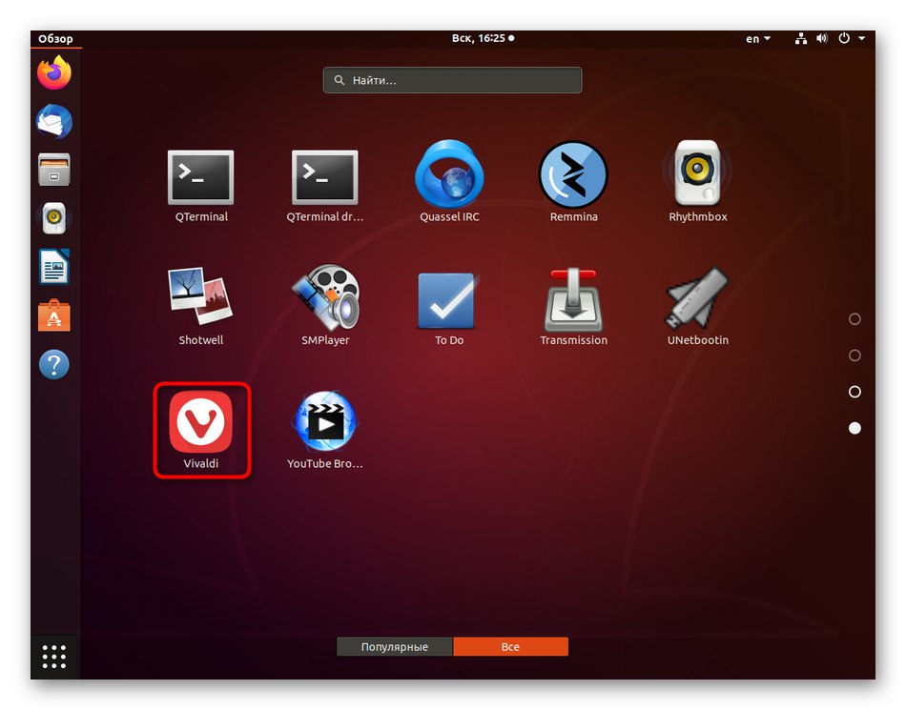Image resolution: width=906 pixels, height=710 pixels.
Task: Open Shotwell photo manager
Action: [200, 306]
